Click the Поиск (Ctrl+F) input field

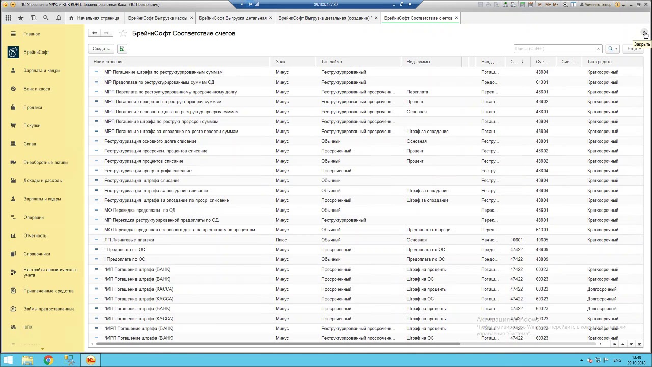[554, 49]
